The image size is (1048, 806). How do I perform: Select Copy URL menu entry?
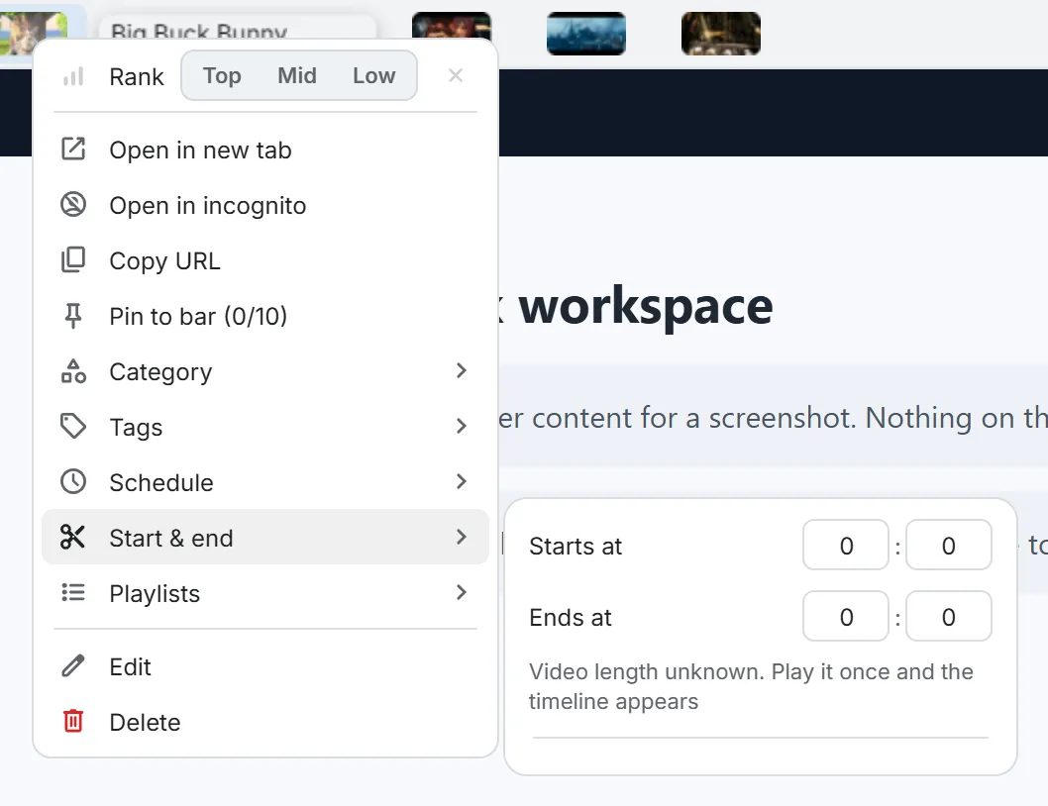click(x=265, y=260)
